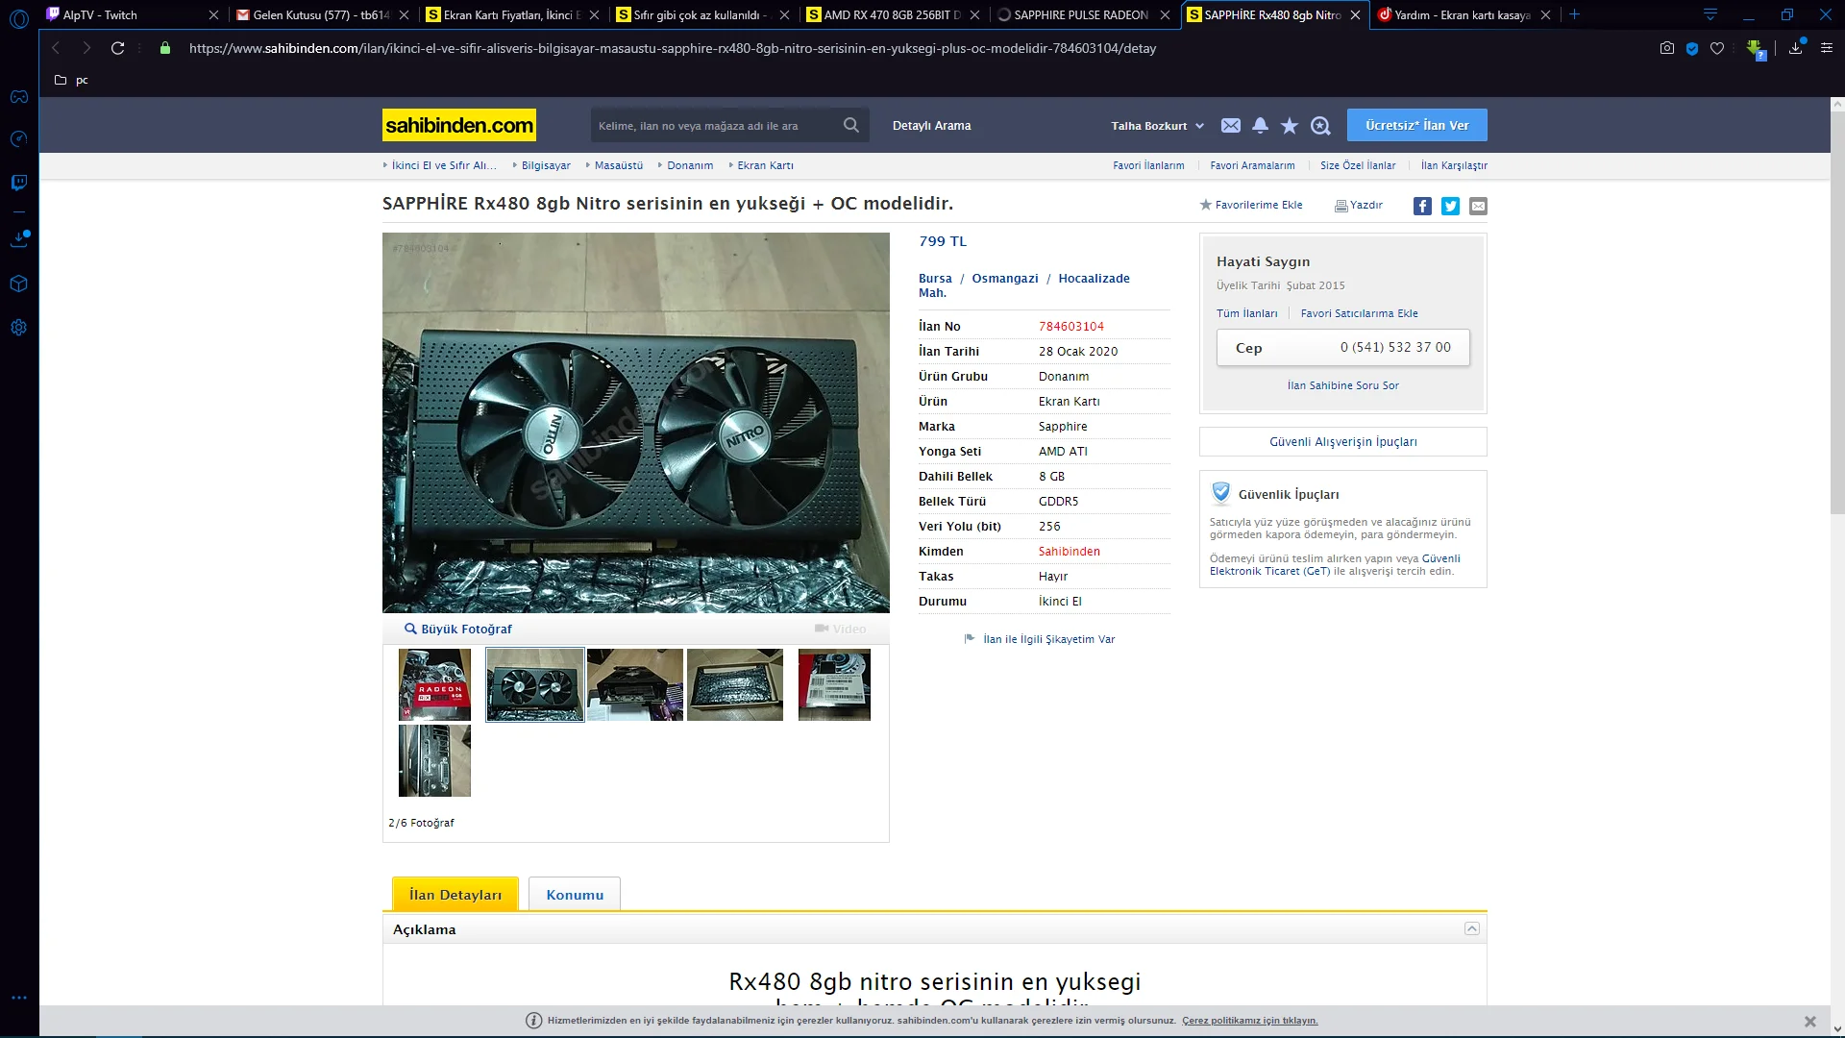Open Opera sidebar settings gear
The width and height of the screenshot is (1845, 1038).
19,328
